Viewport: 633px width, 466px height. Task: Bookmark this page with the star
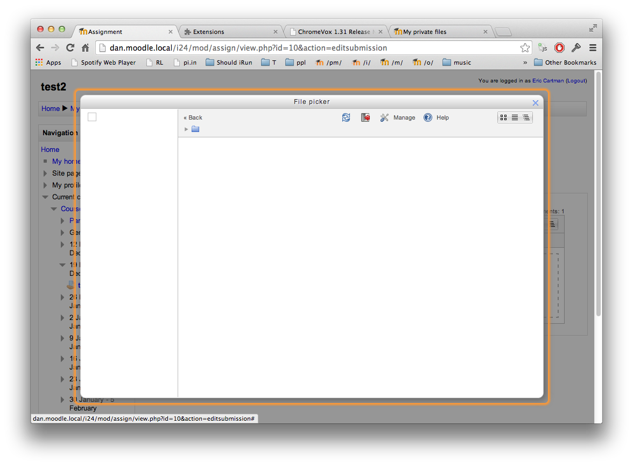525,48
